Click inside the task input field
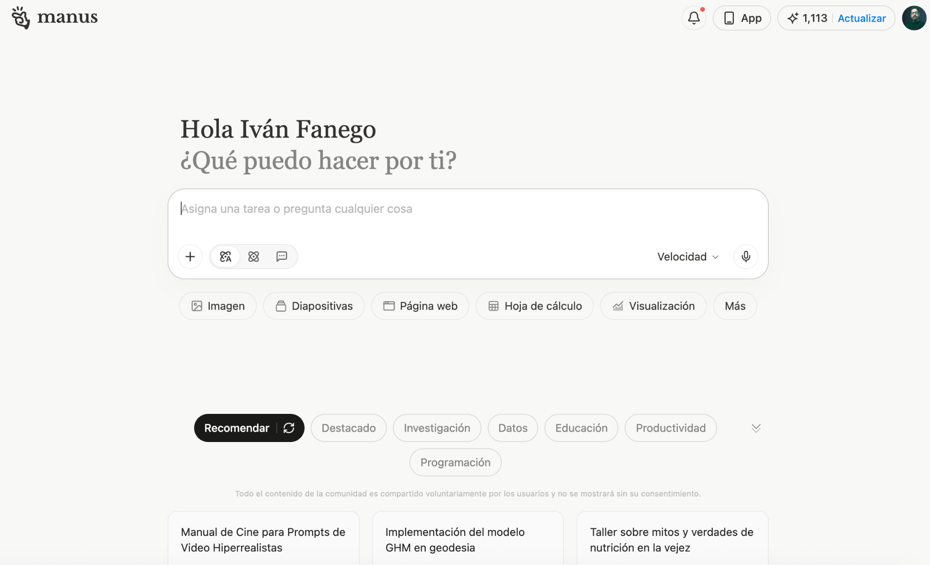 pyautogui.click(x=409, y=209)
